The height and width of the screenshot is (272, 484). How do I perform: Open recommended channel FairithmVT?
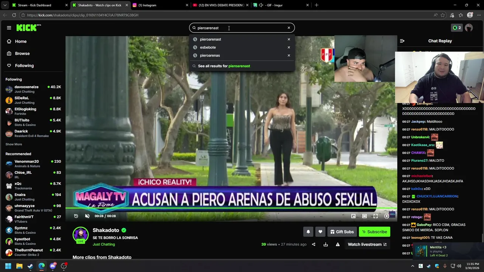[33, 219]
